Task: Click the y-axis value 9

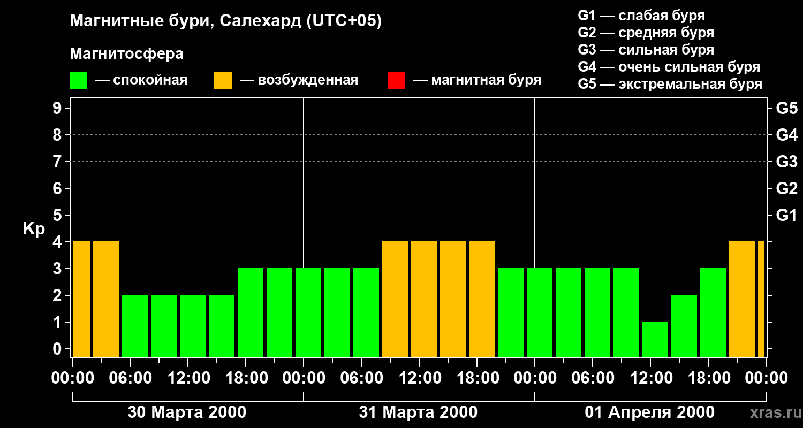Action: 58,108
